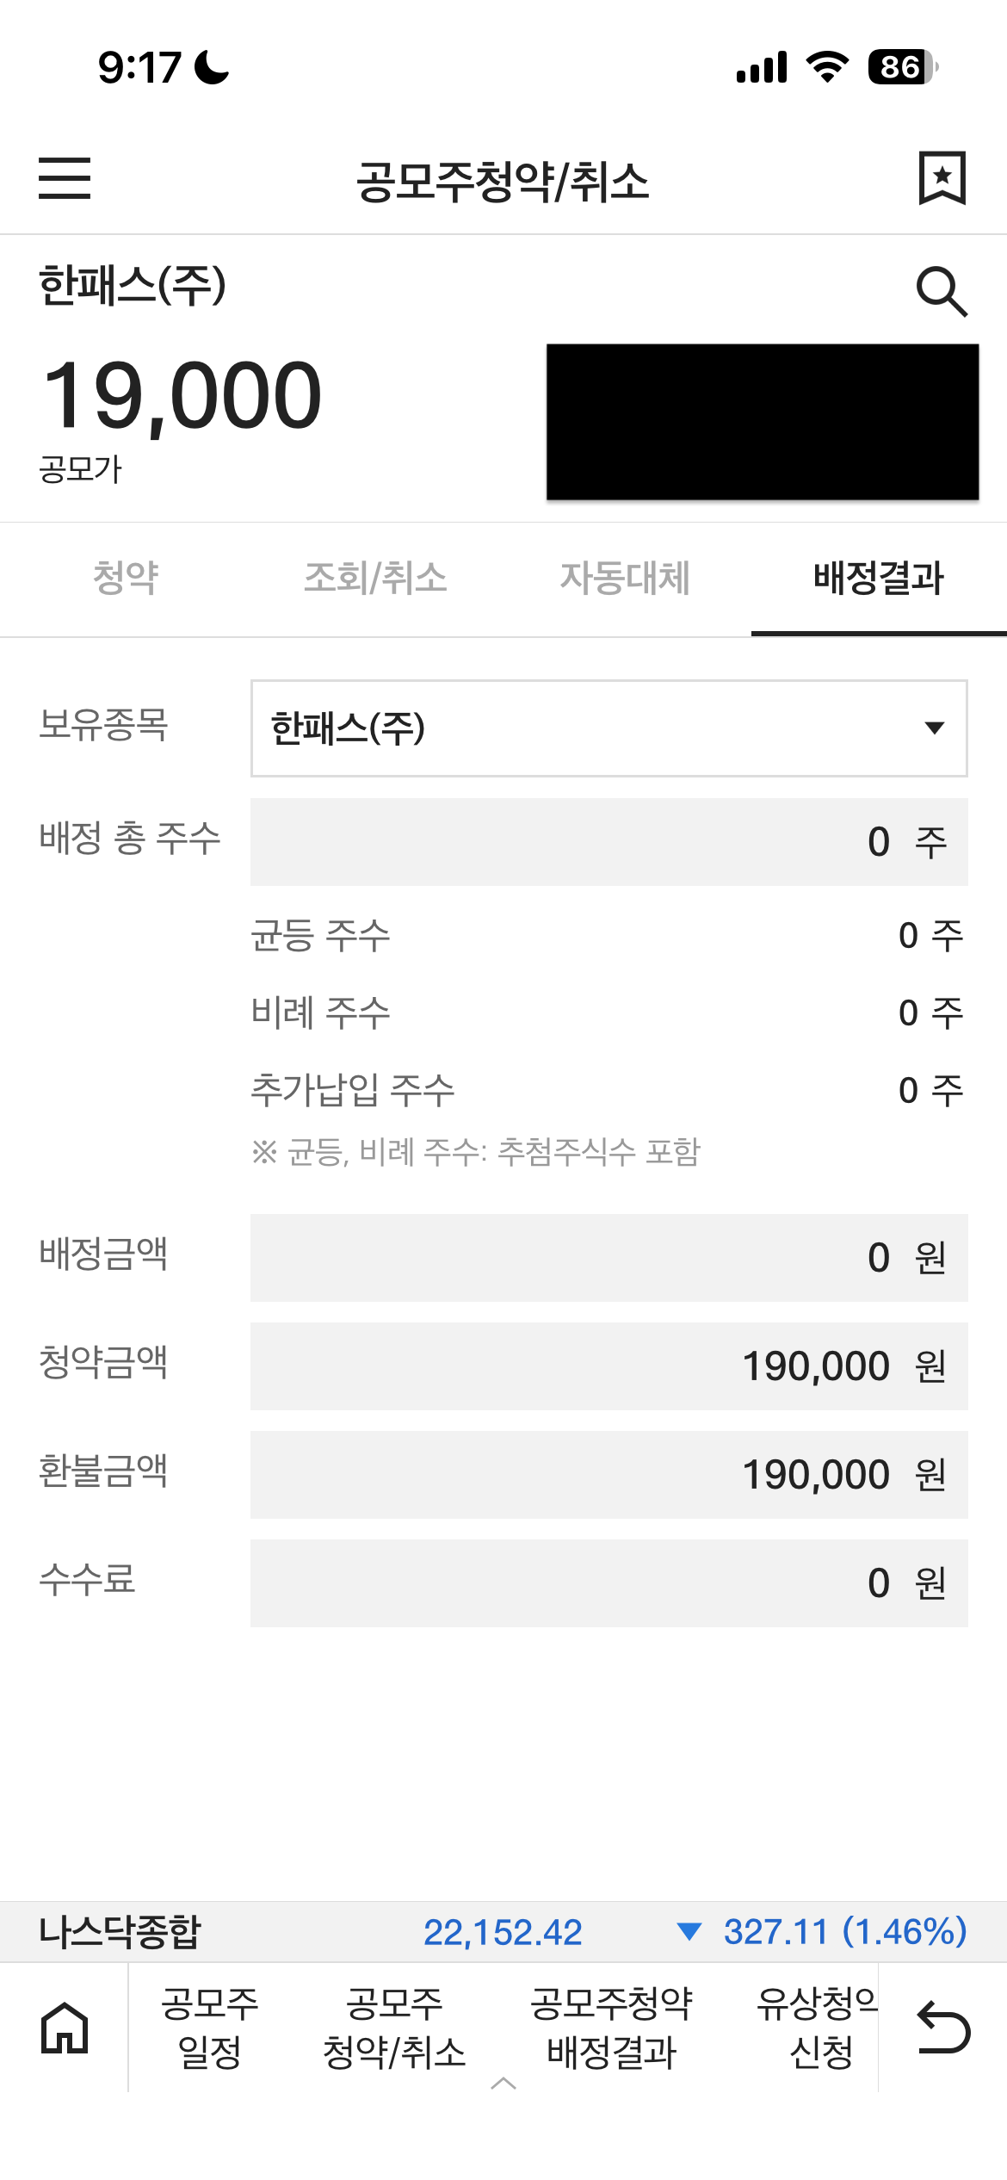Switch to the 청약 tab

click(x=126, y=578)
